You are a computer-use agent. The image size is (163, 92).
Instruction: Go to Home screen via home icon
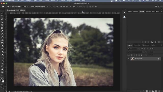(x=3, y=7)
